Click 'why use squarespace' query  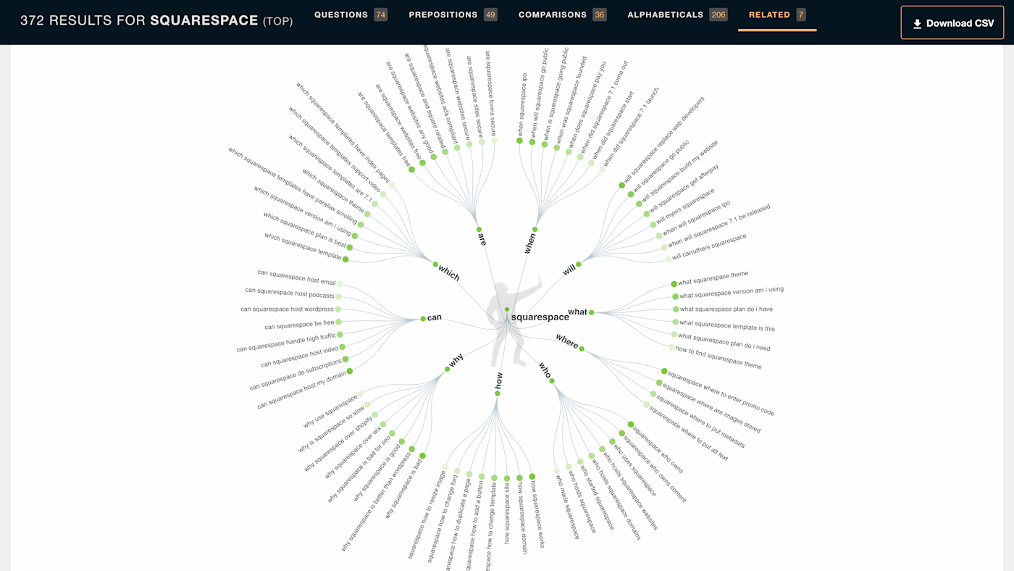(330, 412)
